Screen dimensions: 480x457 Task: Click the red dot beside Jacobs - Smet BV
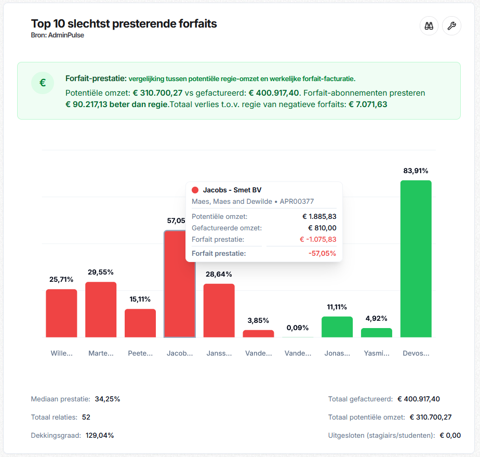click(x=195, y=190)
